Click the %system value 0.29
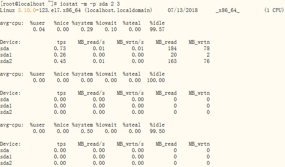This screenshot has width=285, height=167. pos(87,30)
